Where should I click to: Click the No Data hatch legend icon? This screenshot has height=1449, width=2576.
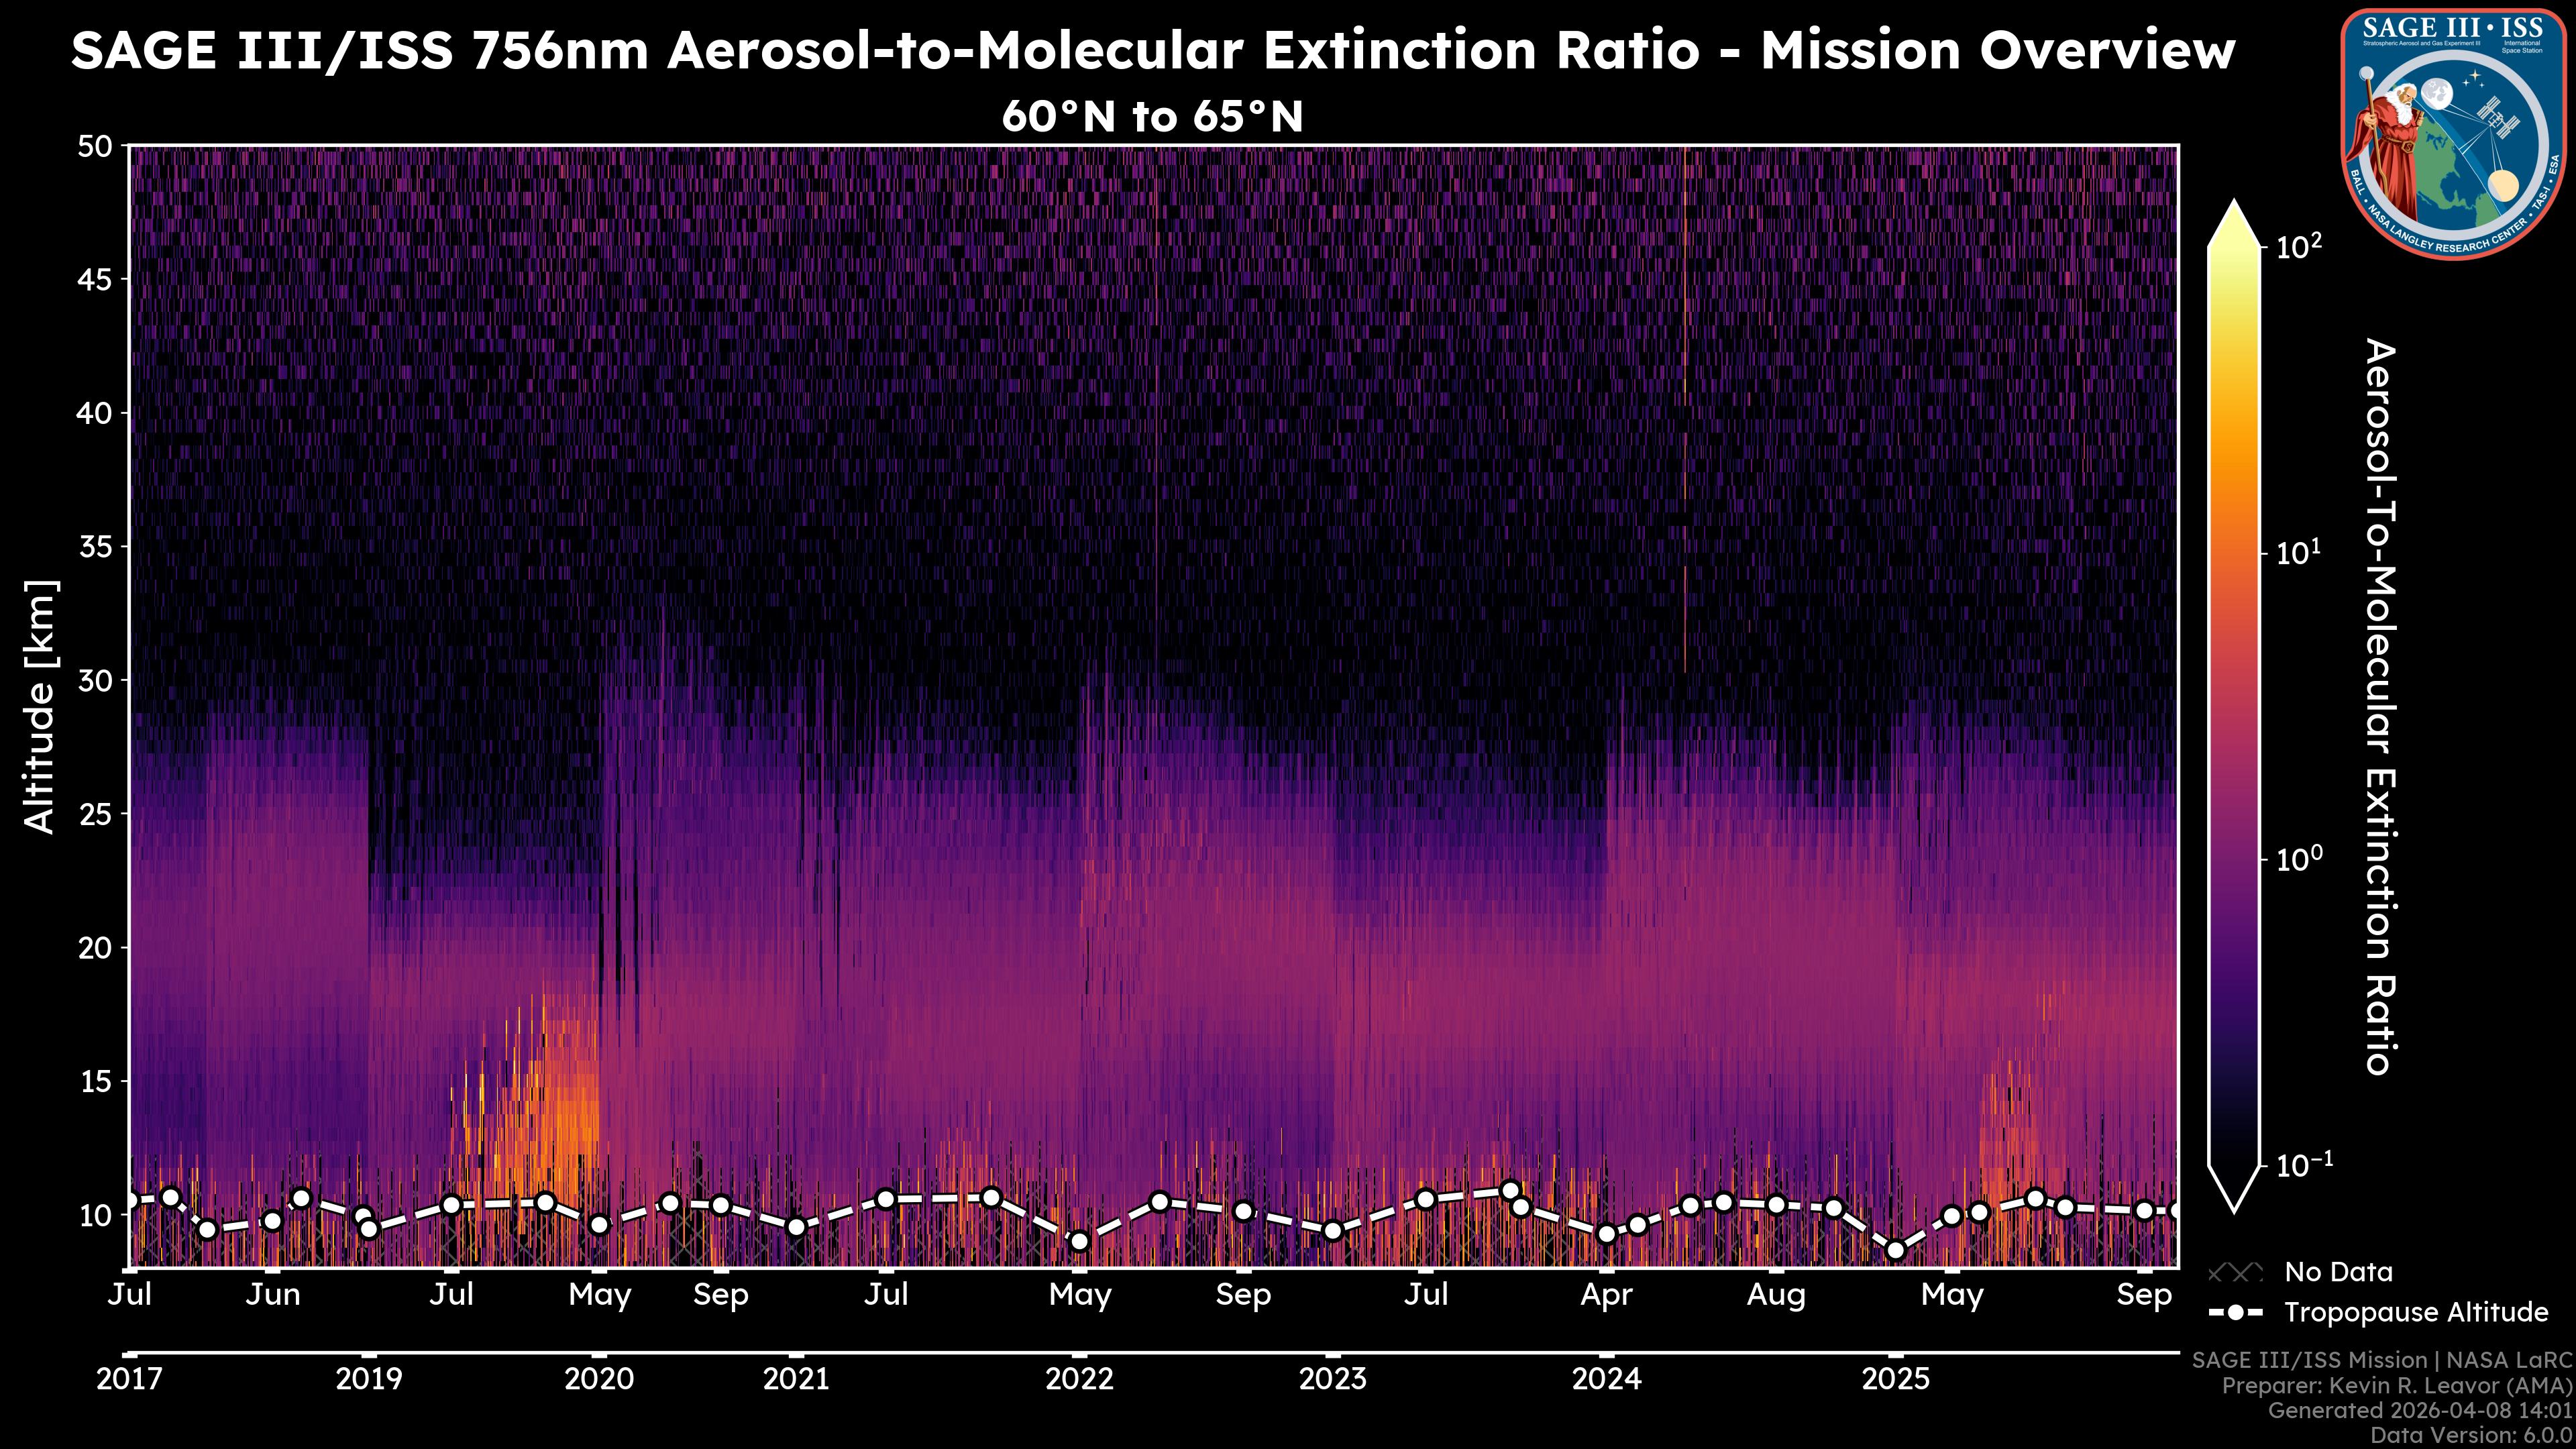2235,1272
